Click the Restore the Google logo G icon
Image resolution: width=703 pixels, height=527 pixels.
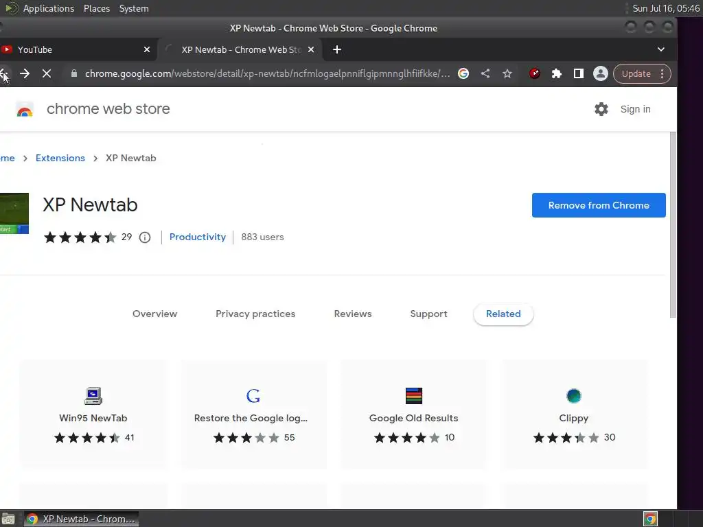[x=253, y=396]
